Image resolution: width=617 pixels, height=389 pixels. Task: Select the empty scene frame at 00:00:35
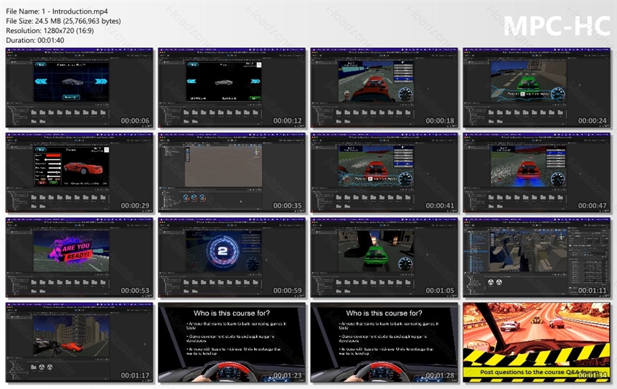coord(232,173)
